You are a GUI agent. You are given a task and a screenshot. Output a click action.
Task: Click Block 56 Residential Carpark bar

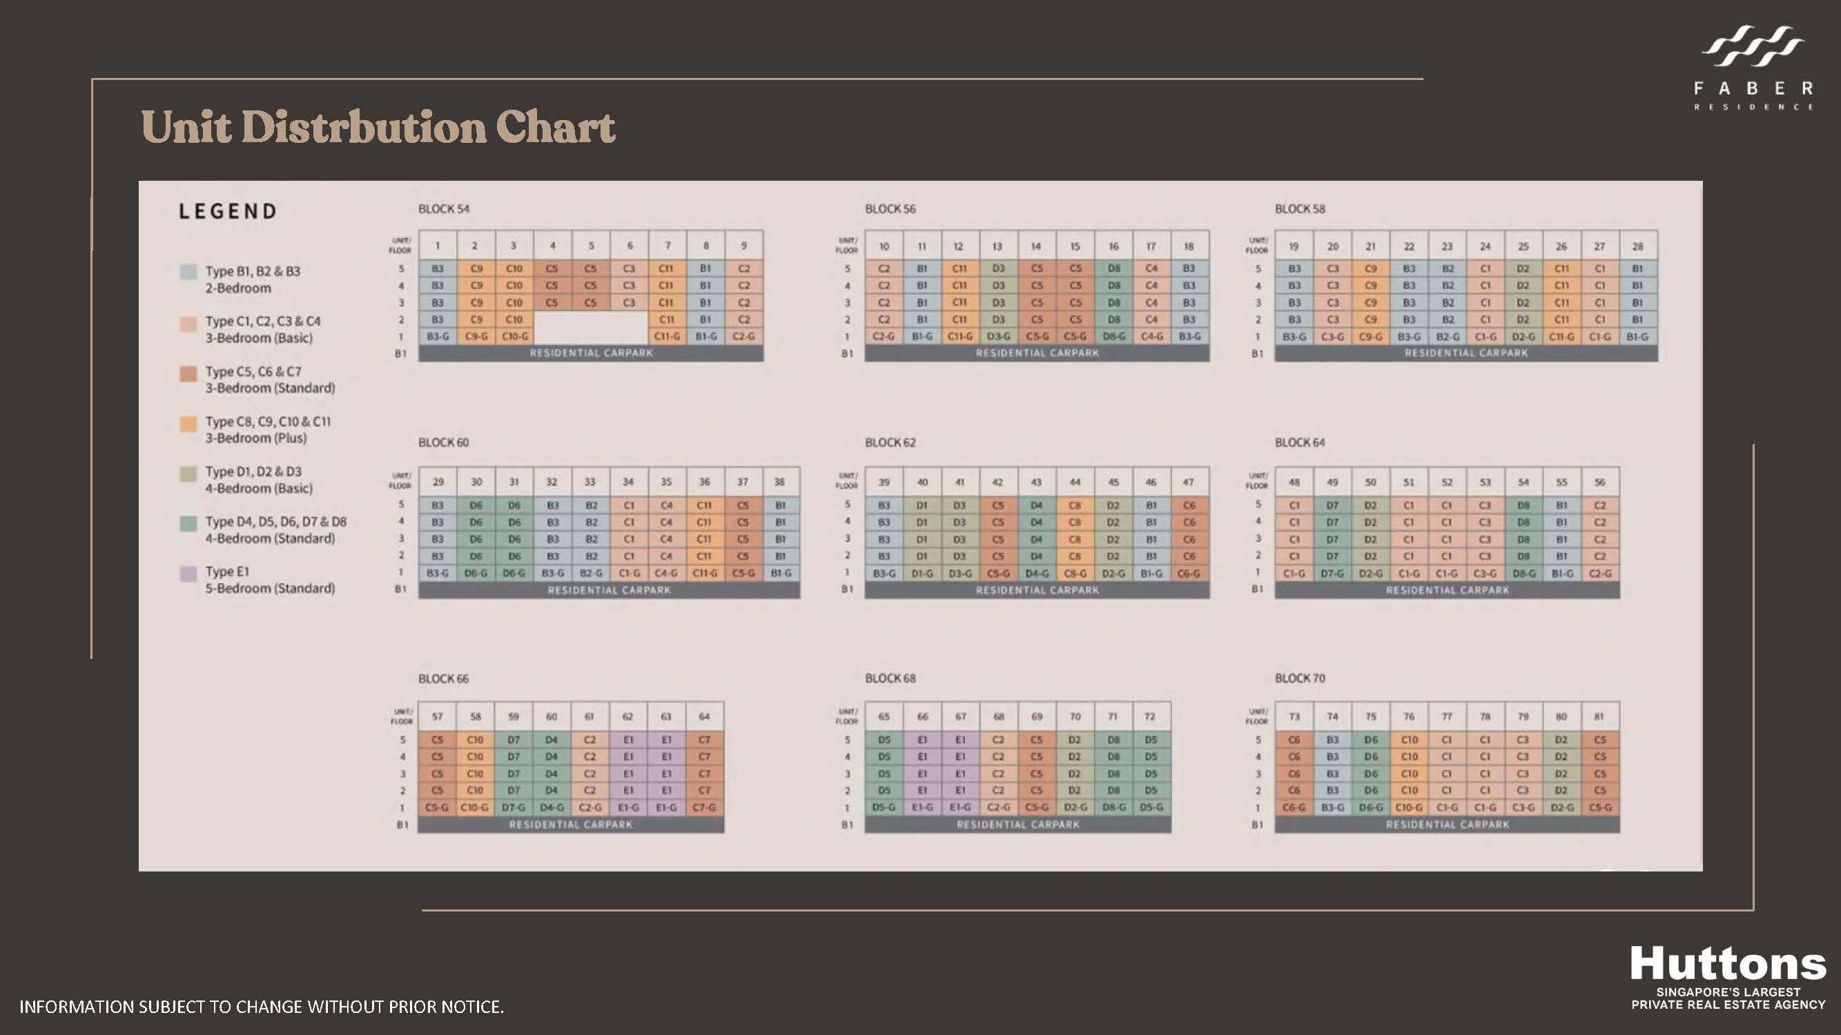coord(1037,353)
